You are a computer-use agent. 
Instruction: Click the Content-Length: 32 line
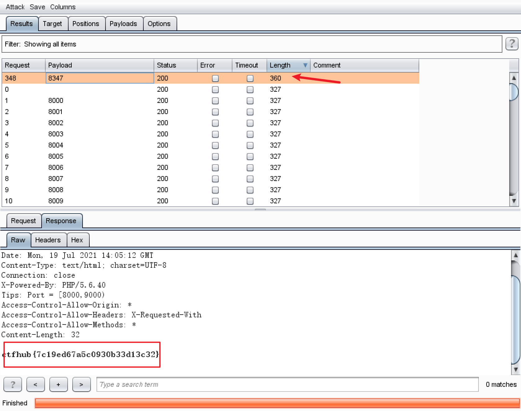tap(40, 334)
